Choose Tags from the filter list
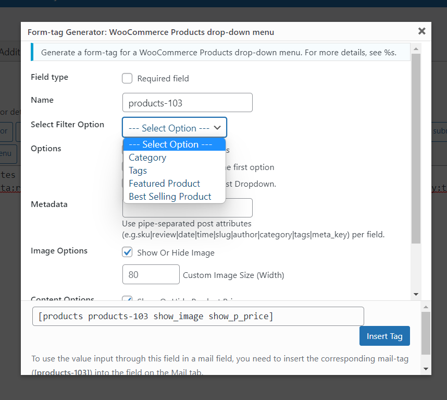This screenshot has width=447, height=400. click(174, 171)
